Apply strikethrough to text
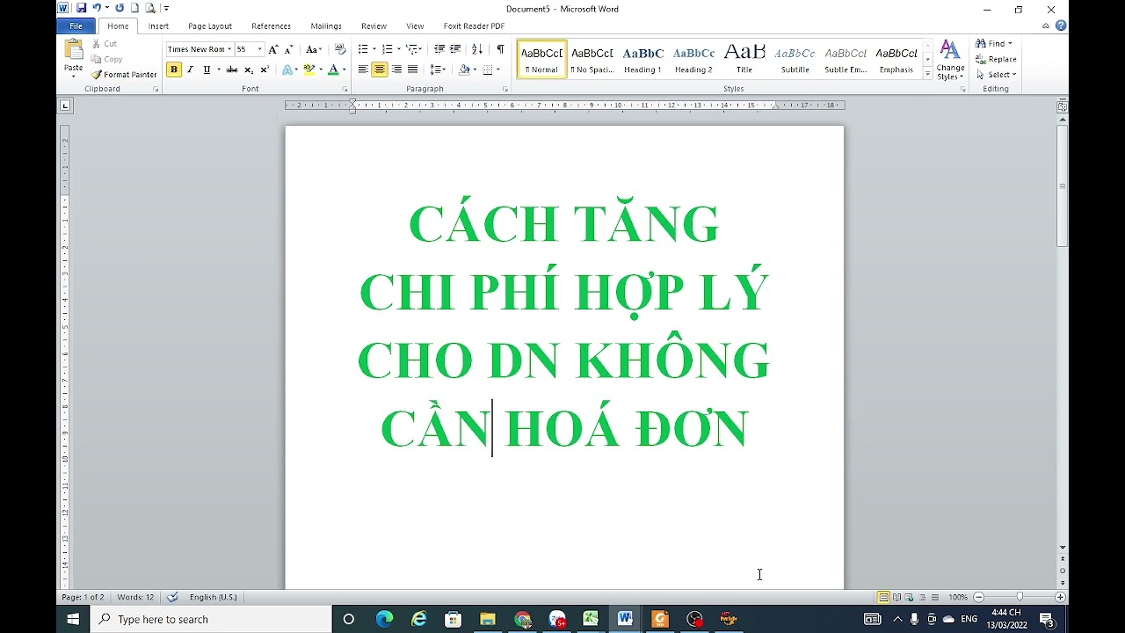Image resolution: width=1125 pixels, height=633 pixels. tap(232, 69)
